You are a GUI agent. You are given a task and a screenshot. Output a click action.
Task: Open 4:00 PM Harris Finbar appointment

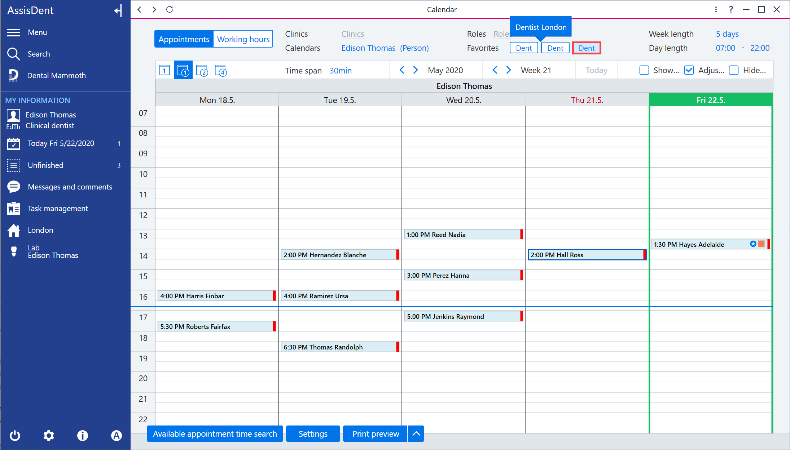click(217, 296)
